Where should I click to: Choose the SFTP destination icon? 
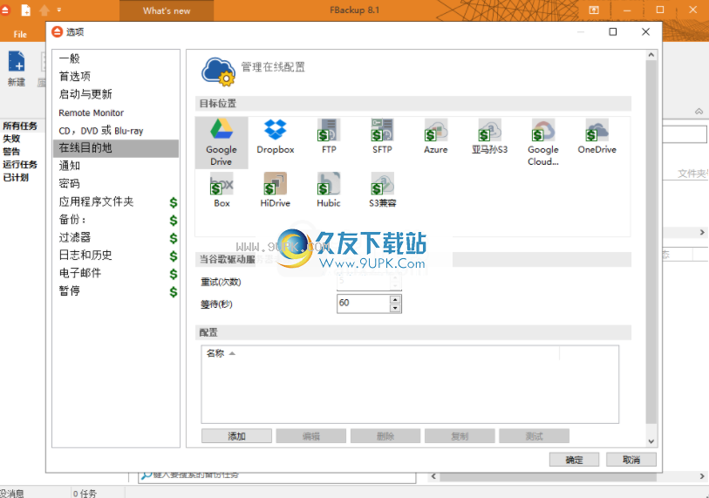tap(382, 137)
